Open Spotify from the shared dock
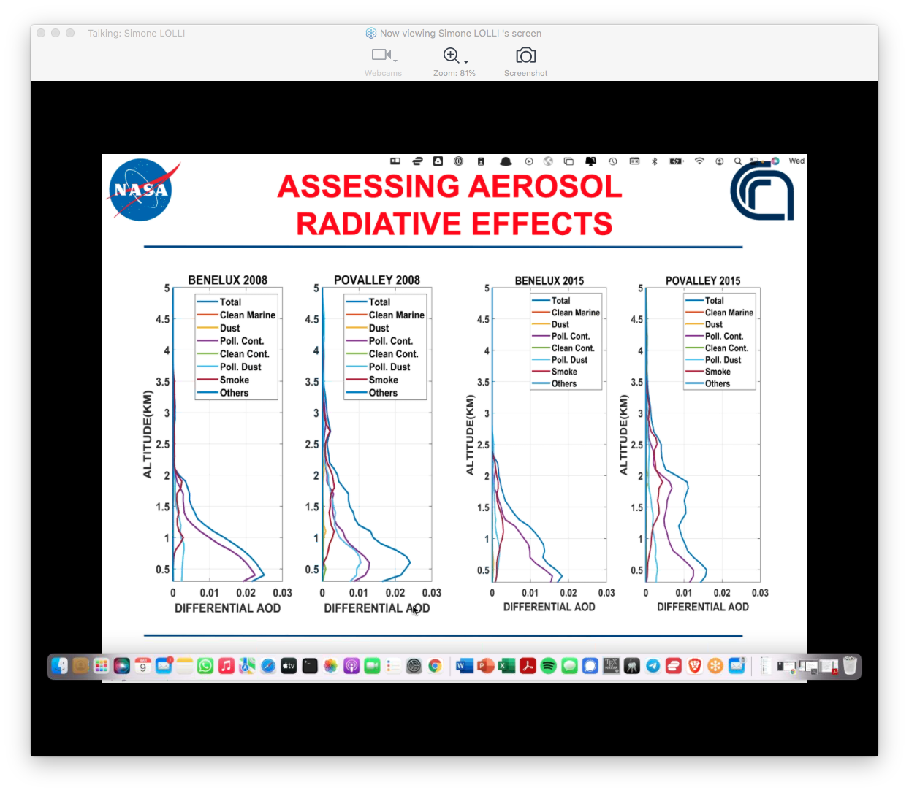Screen dimensions: 909x793 (x=549, y=666)
